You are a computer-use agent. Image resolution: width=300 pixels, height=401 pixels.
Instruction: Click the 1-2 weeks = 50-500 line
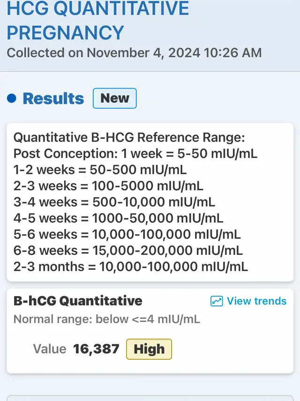(x=100, y=170)
